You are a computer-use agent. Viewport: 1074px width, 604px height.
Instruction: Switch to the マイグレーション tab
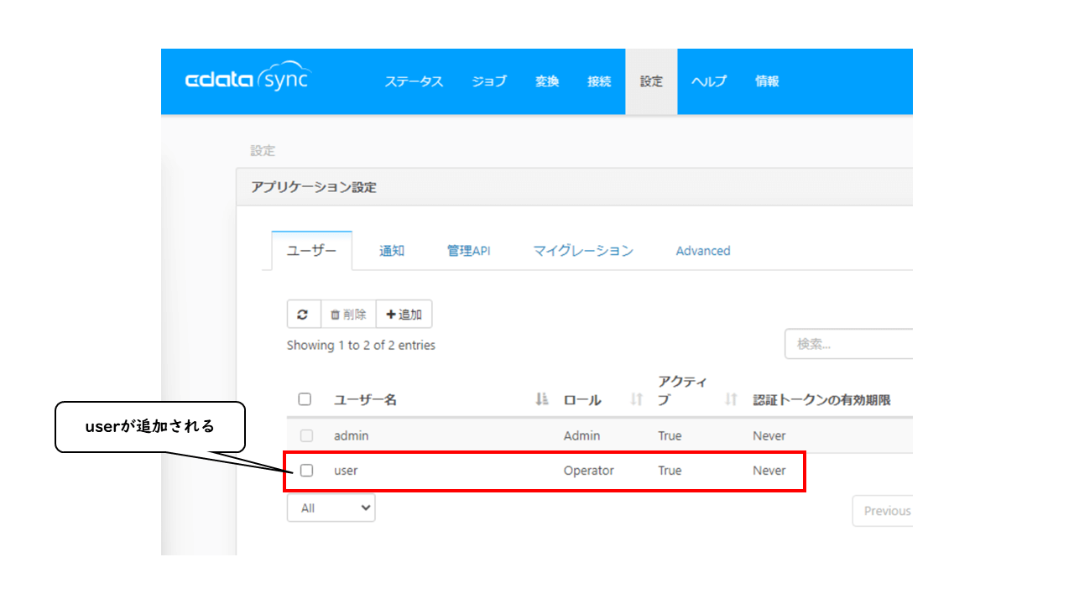click(583, 251)
